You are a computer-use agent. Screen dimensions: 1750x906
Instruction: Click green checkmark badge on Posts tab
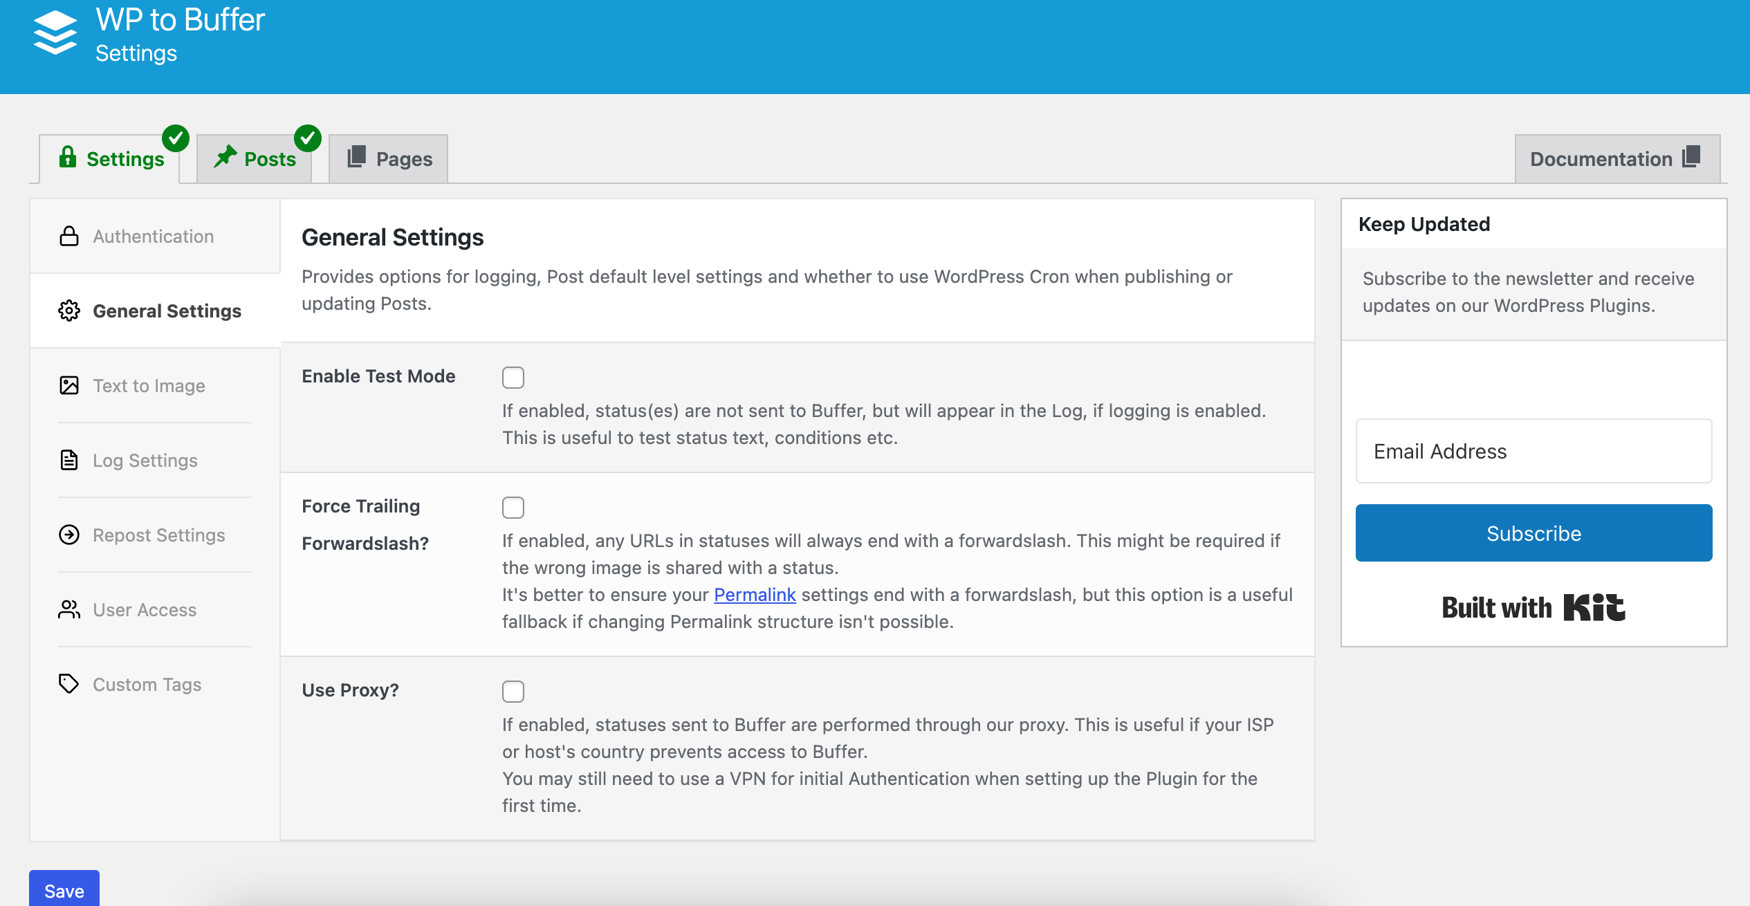pyautogui.click(x=308, y=138)
